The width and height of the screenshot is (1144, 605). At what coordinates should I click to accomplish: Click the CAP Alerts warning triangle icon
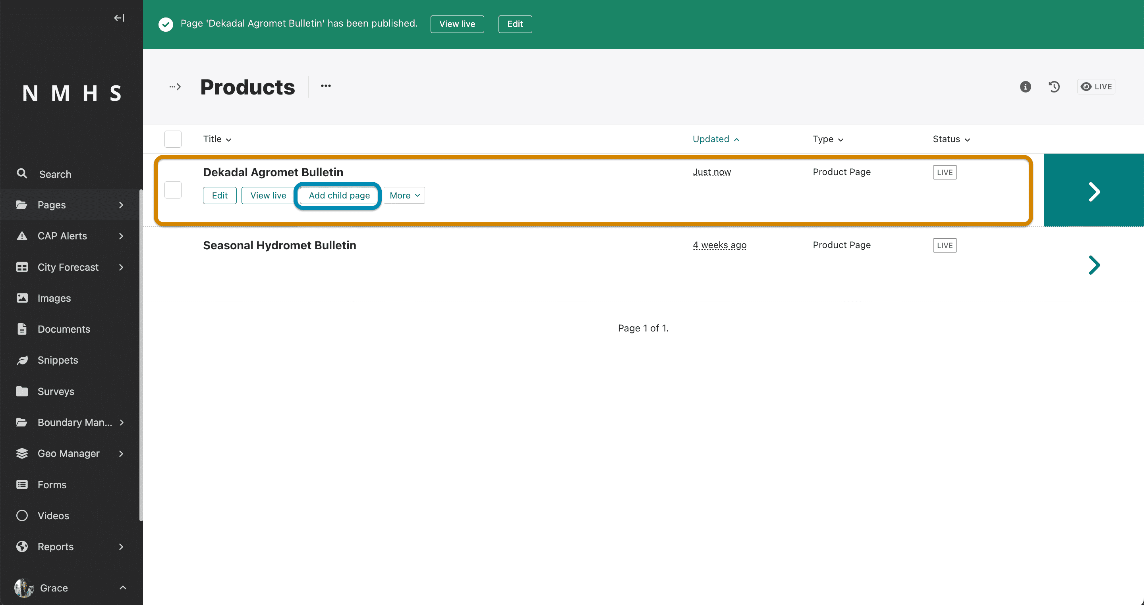(x=22, y=236)
